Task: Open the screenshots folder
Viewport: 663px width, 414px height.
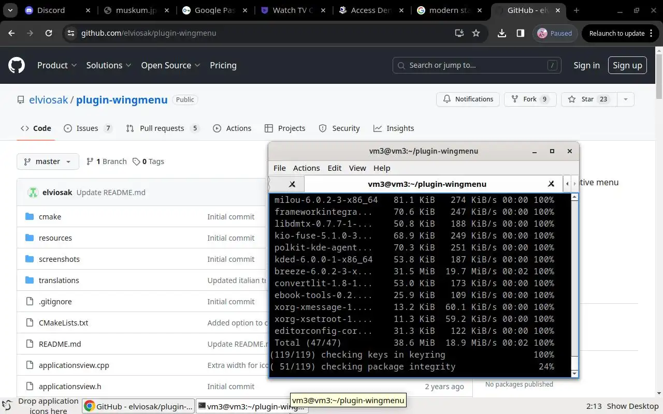Action: coord(59,259)
